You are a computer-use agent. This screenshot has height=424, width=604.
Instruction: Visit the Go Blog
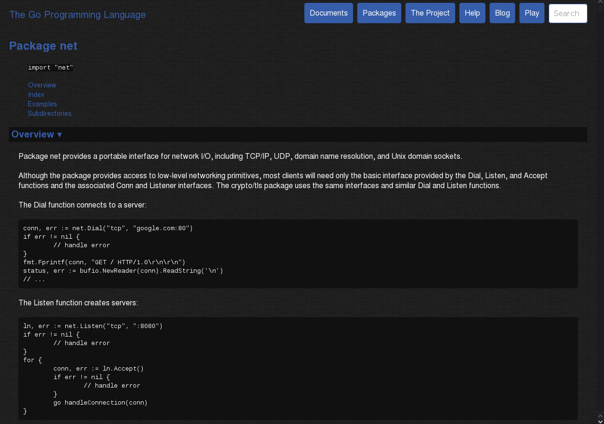502,13
